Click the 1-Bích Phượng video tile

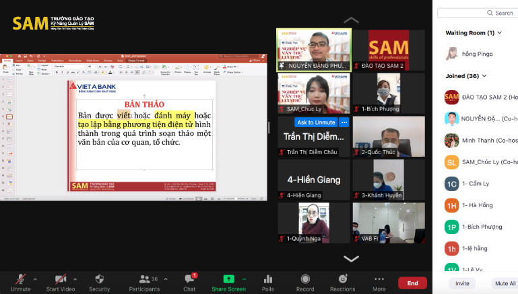[x=389, y=94]
